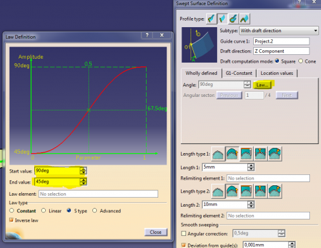Select the second Profile type icon
Viewport: 321px width, 248px height.
tap(222, 19)
